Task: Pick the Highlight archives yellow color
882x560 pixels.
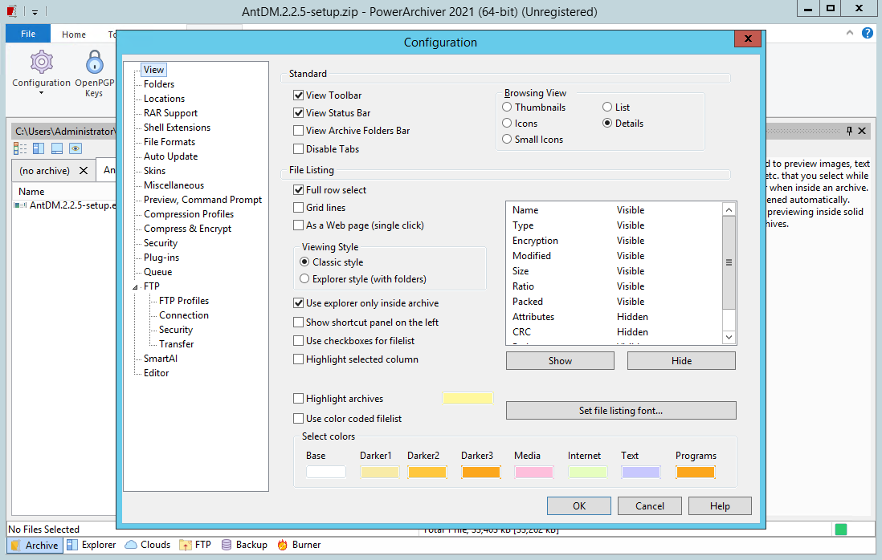Action: coord(468,398)
